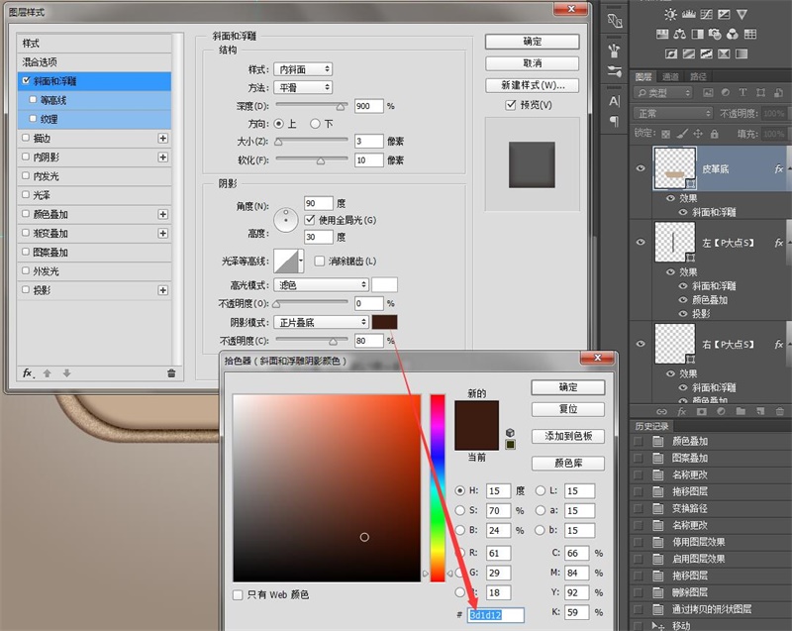Screen dimensions: 792x631
Task: Add a Brightness/Contrast adjustment from Adjustments panel
Action: coord(670,14)
